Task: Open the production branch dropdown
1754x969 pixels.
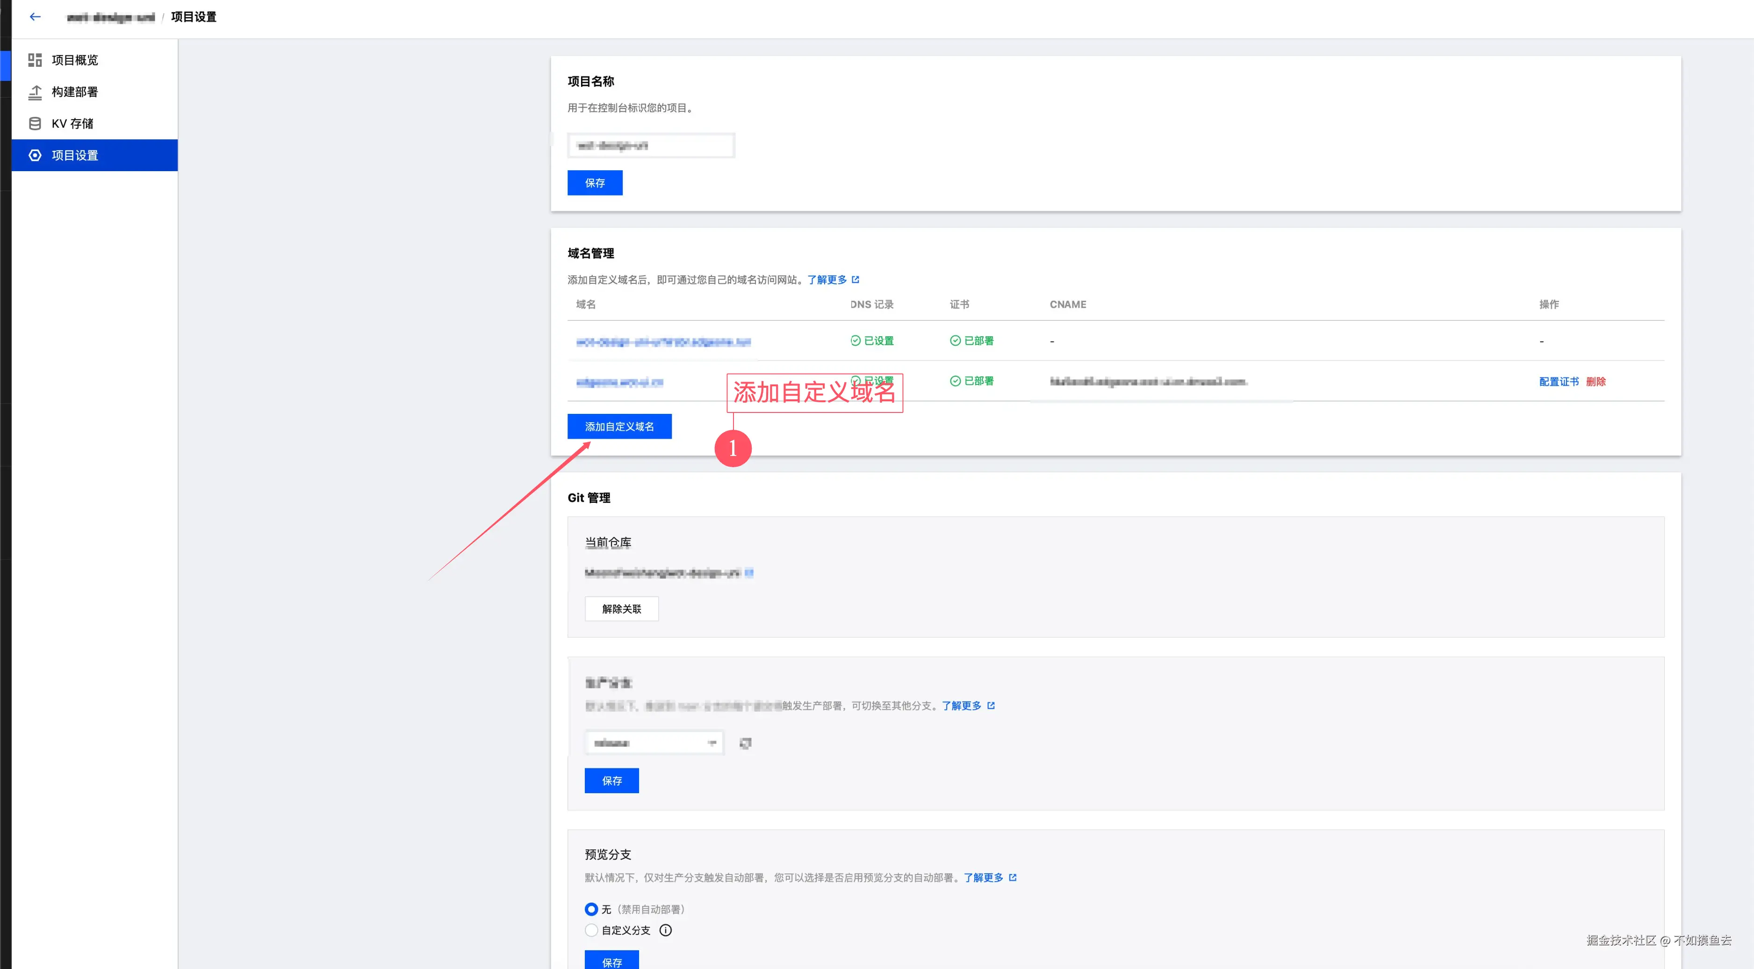Action: pyautogui.click(x=653, y=743)
